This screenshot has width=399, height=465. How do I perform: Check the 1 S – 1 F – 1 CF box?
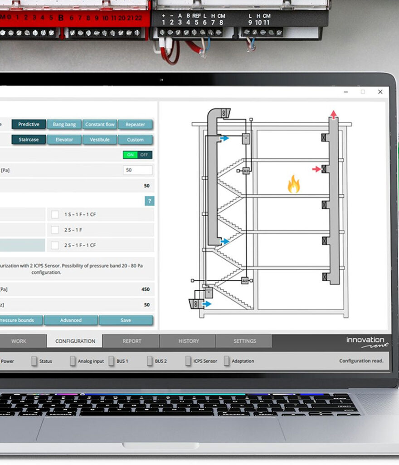tap(55, 214)
